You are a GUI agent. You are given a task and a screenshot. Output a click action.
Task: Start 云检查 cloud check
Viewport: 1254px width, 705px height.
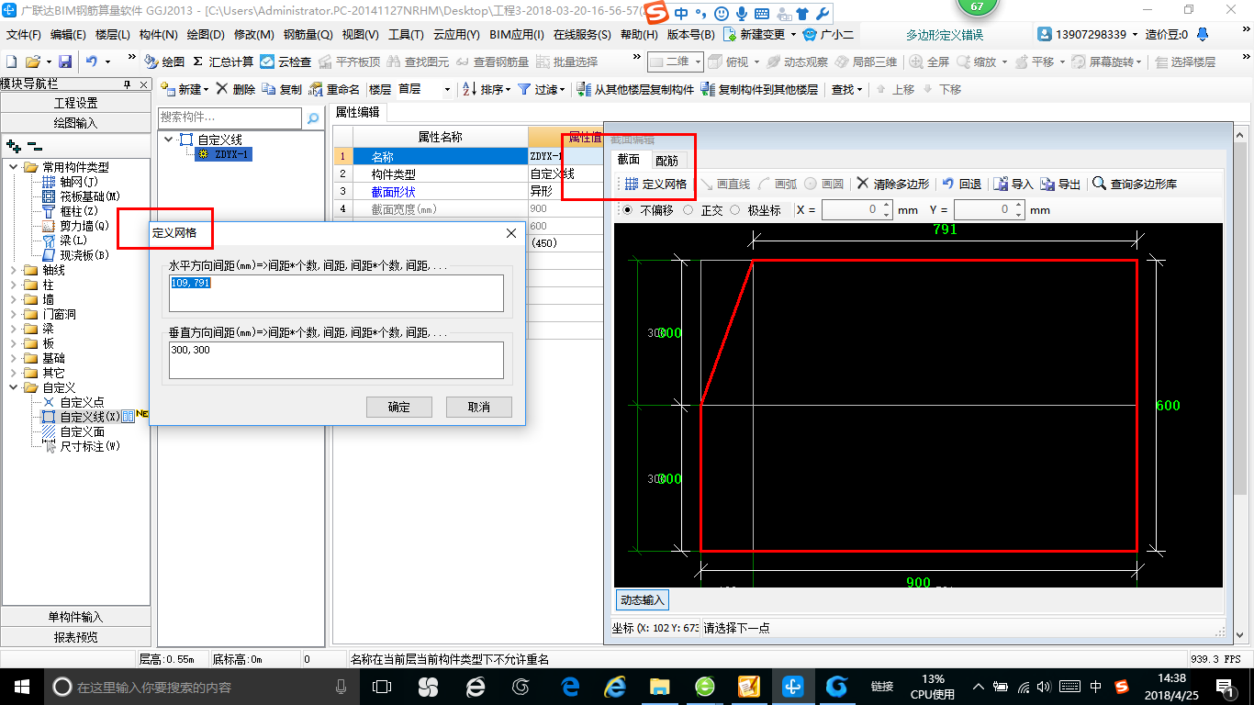286,62
